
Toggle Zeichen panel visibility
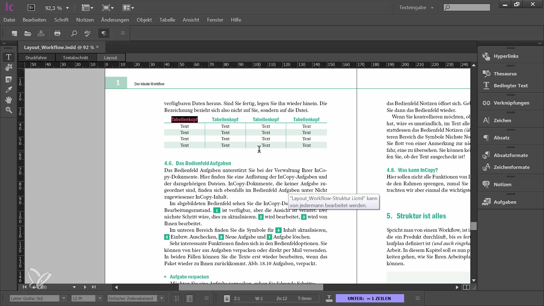(x=502, y=120)
